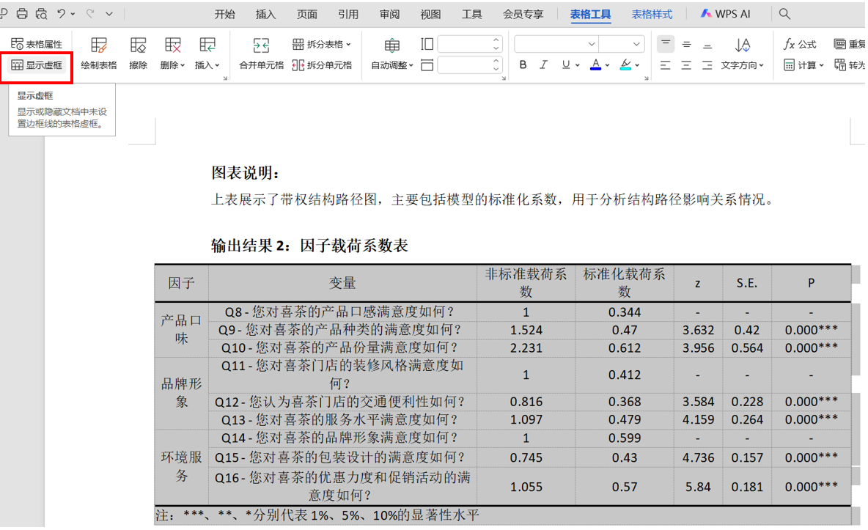
Task: Center cell text horizontally
Action: (x=686, y=65)
